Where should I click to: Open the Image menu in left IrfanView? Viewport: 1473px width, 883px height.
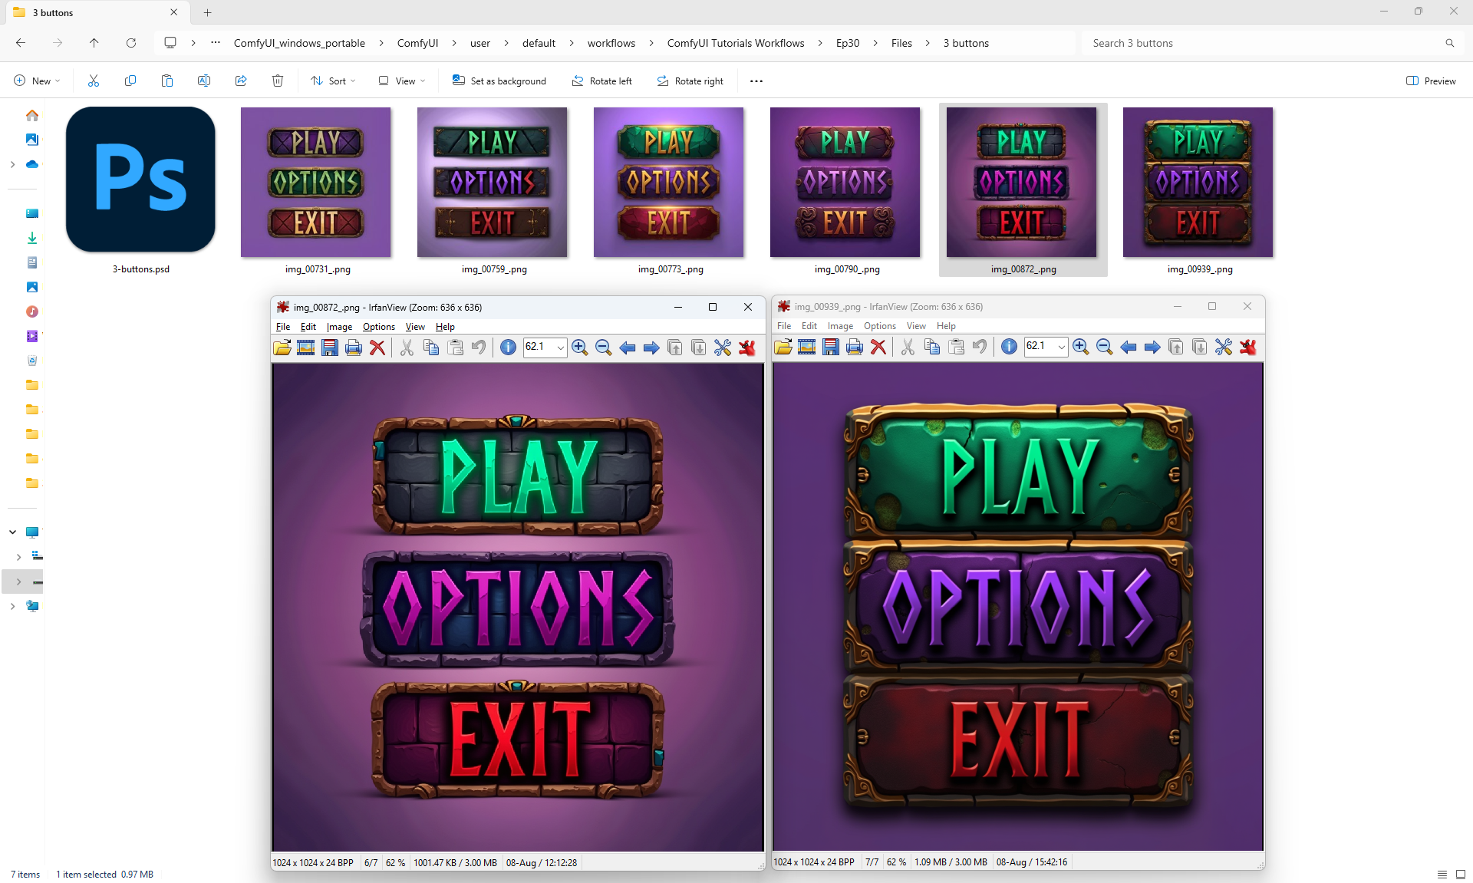tap(339, 327)
